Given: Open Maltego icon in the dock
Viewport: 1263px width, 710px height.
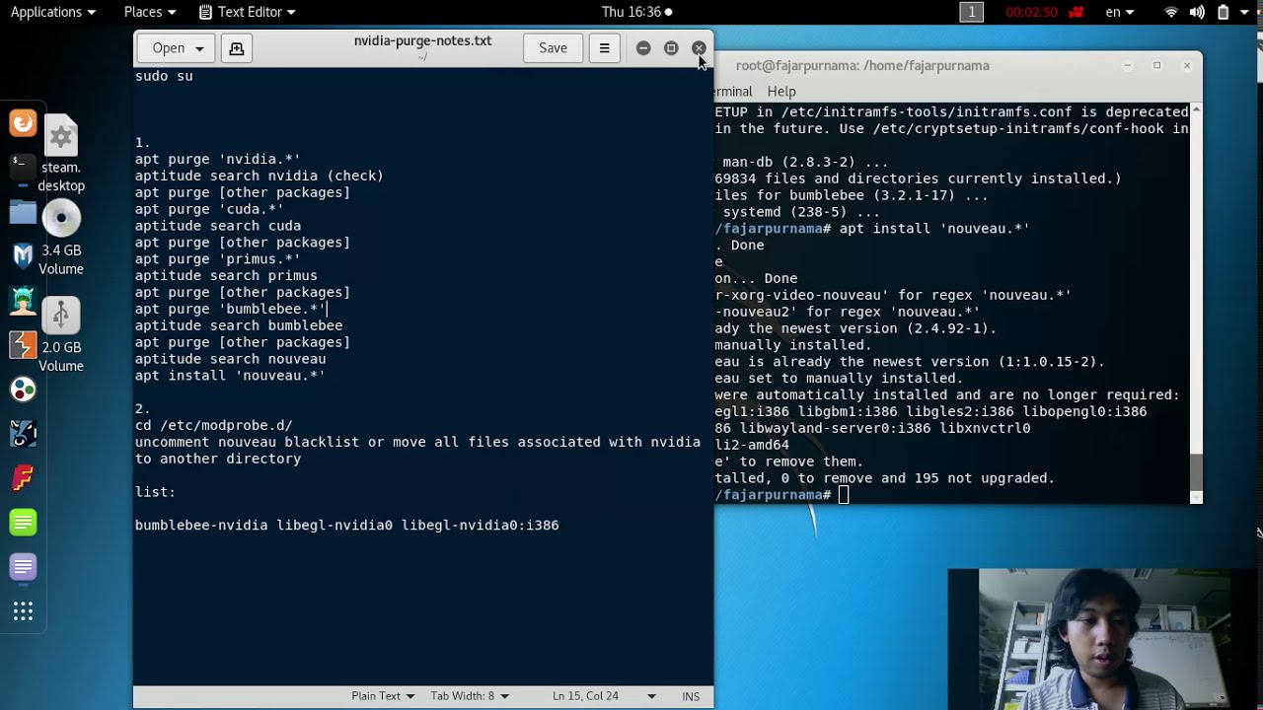Looking at the screenshot, I should pyautogui.click(x=23, y=389).
